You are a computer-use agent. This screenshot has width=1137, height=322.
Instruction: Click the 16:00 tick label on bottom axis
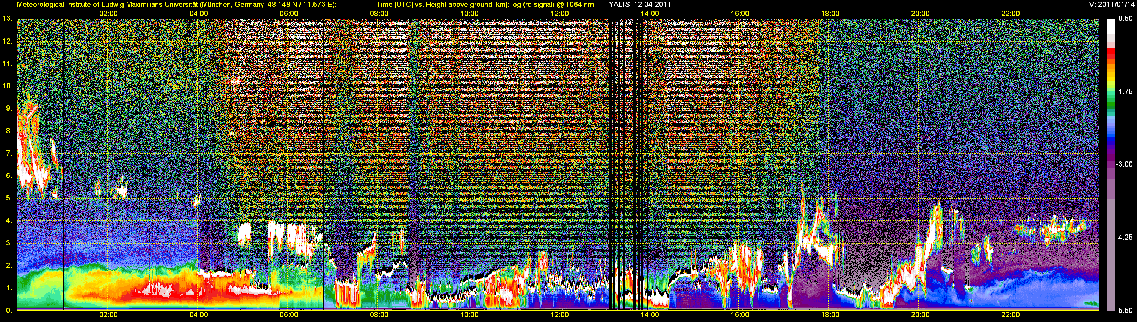740,315
